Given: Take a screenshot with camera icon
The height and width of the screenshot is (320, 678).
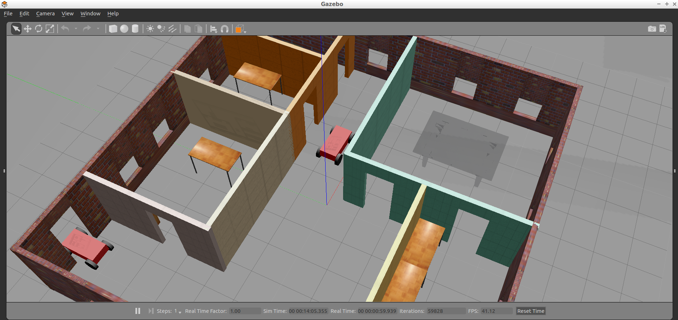Looking at the screenshot, I should [652, 29].
